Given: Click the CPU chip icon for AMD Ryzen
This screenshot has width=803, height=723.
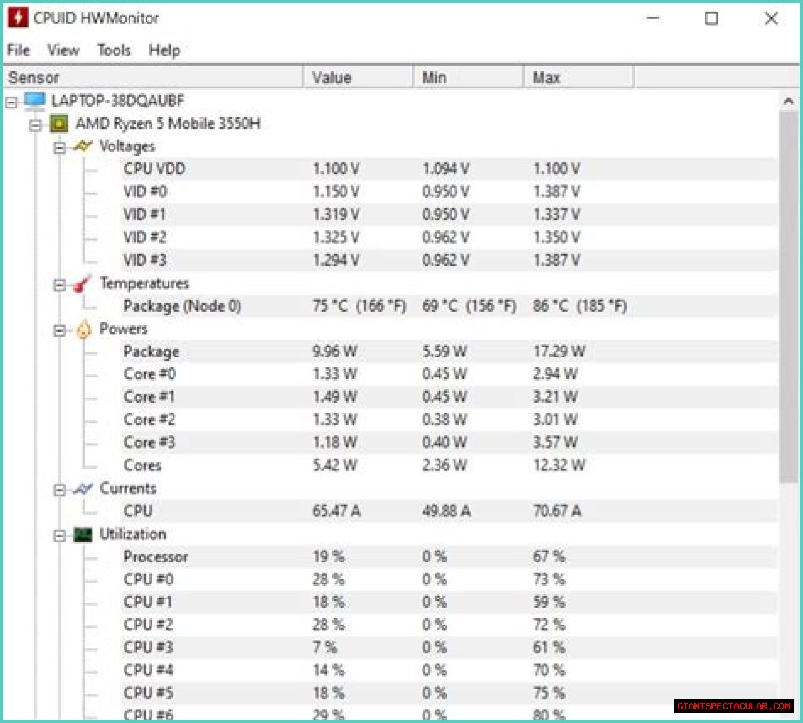Looking at the screenshot, I should (59, 124).
